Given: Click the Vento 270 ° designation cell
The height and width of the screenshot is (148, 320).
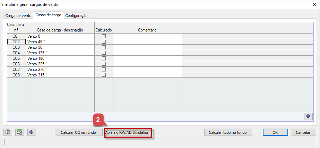Looking at the screenshot, I should [60, 69].
